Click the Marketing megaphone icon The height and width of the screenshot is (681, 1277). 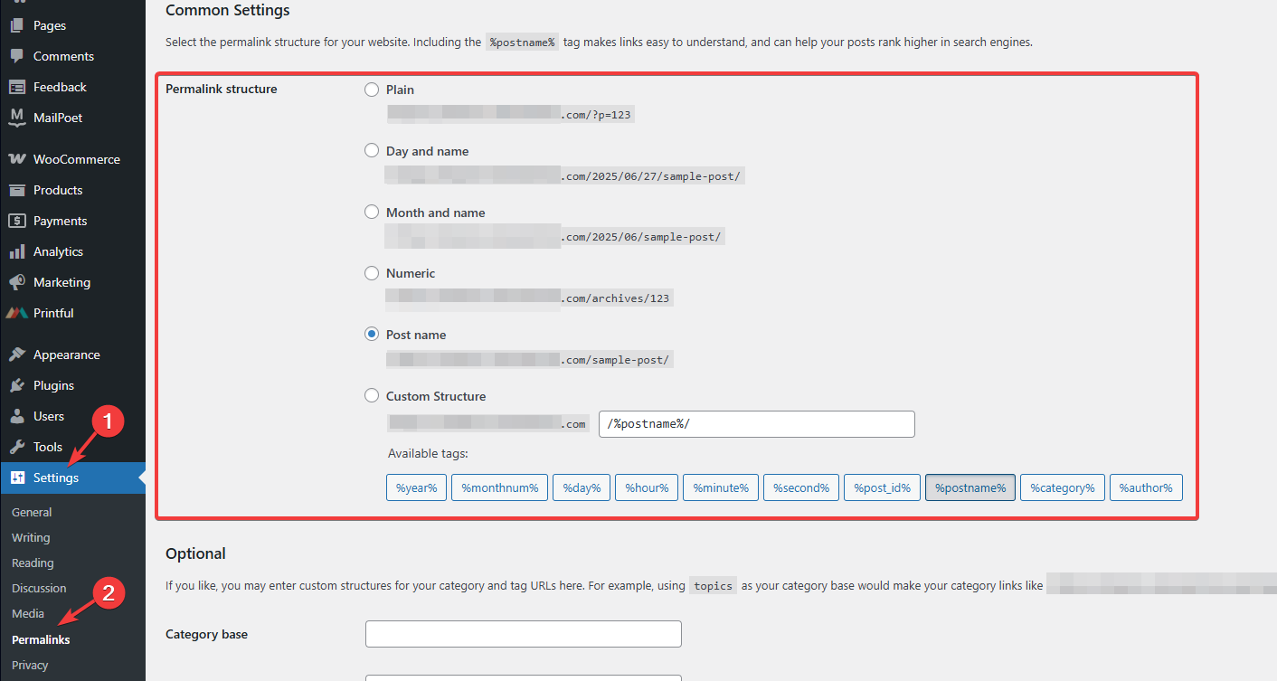pyautogui.click(x=17, y=282)
